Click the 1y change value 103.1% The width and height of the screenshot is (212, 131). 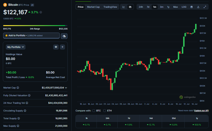pyautogui.click(x=197, y=125)
